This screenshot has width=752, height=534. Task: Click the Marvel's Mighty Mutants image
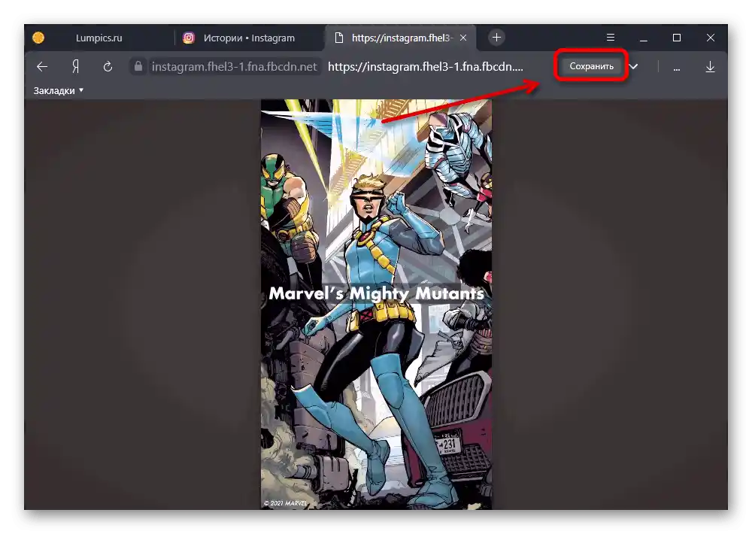[376, 304]
